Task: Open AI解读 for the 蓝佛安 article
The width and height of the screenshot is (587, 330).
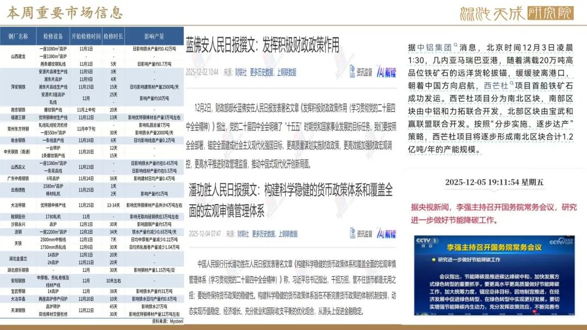Action: [x=386, y=72]
